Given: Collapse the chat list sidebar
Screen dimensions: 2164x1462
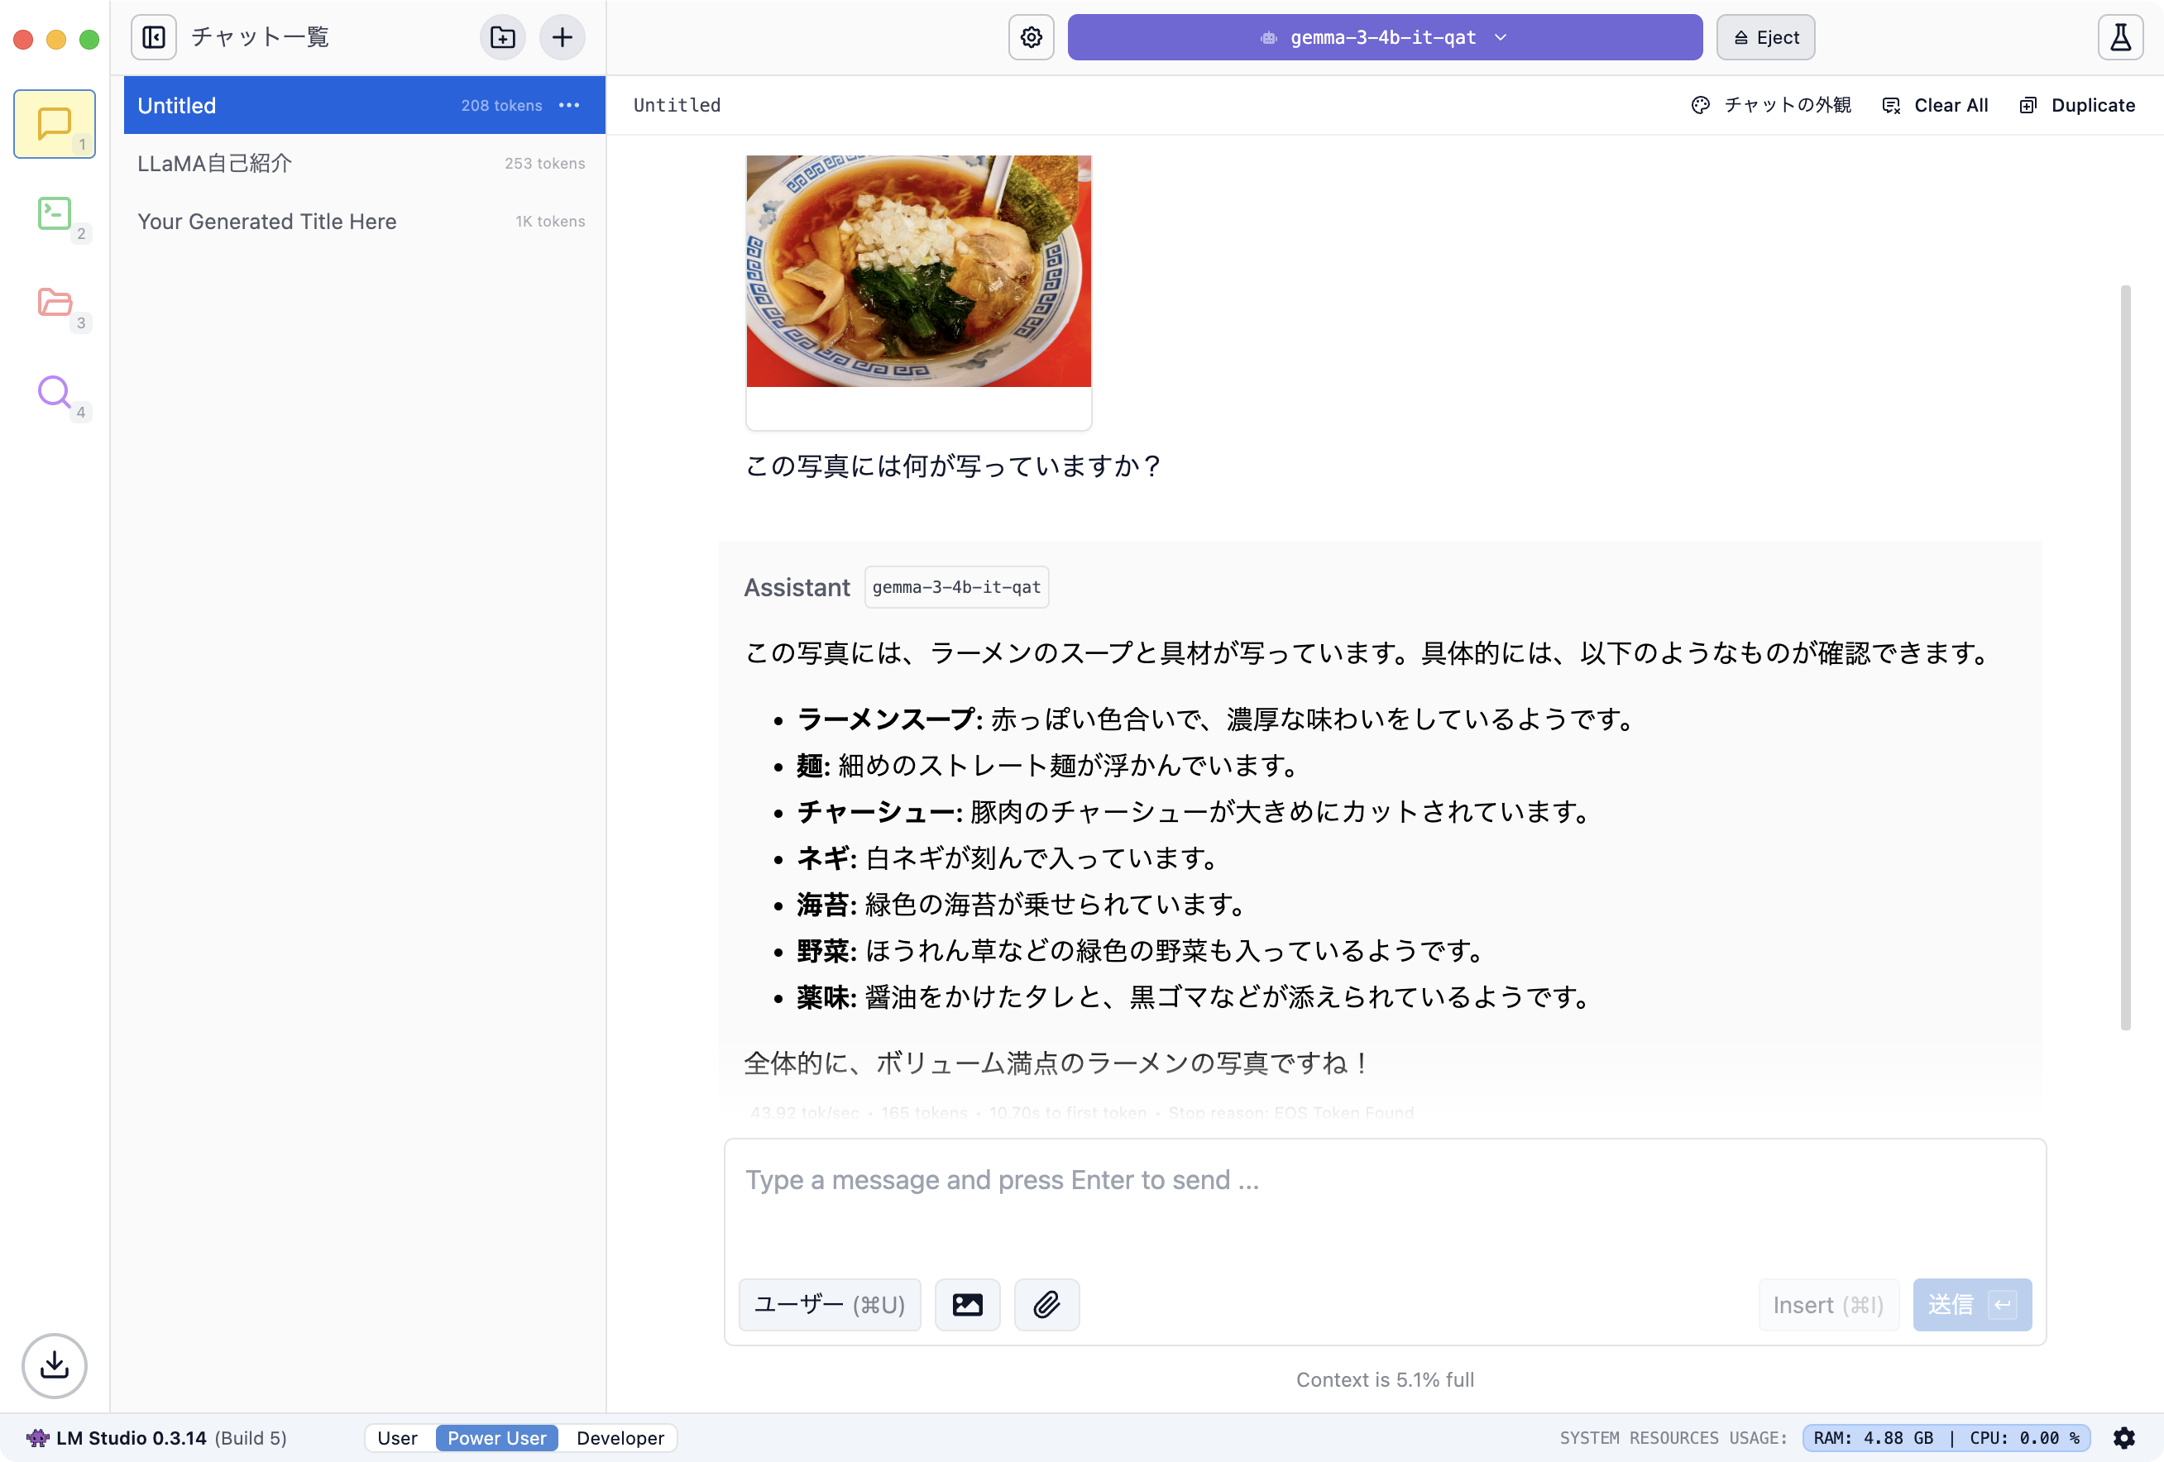Looking at the screenshot, I should [x=154, y=37].
